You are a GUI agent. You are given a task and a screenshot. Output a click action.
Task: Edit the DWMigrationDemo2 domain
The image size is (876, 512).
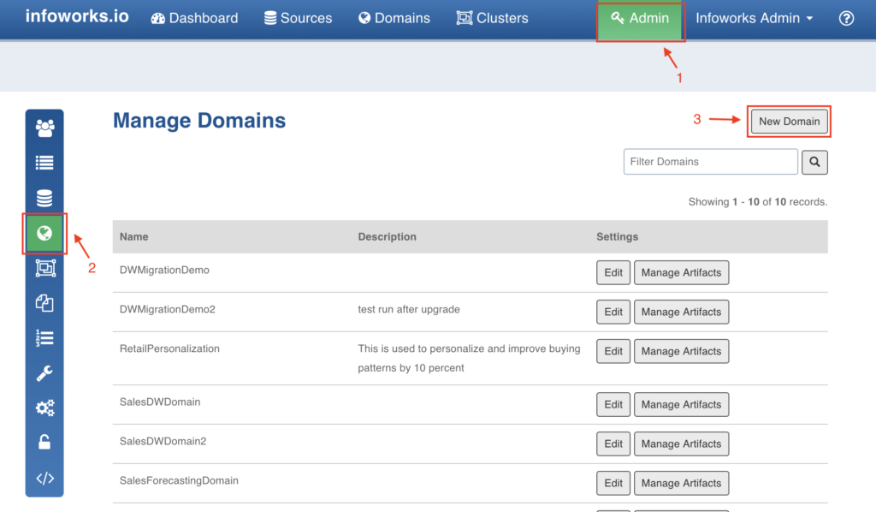coord(613,312)
